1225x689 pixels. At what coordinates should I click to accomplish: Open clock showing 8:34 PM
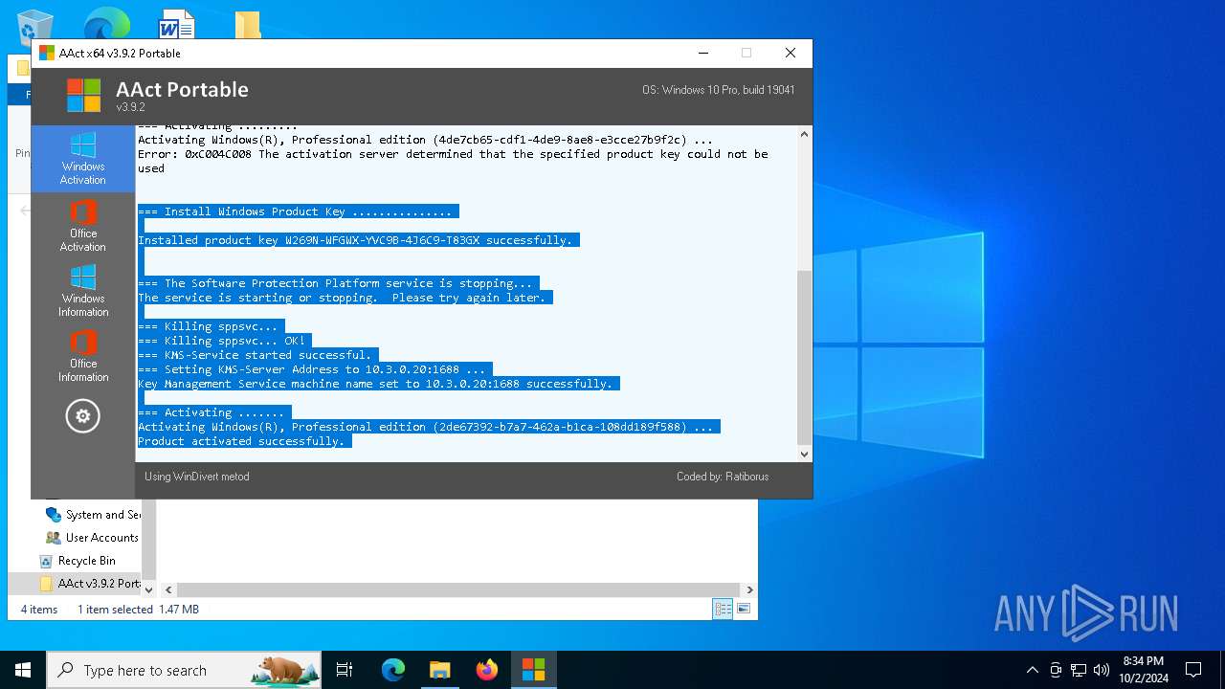(x=1144, y=670)
